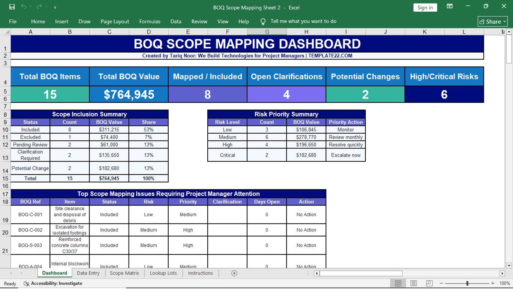Click the Potential Change status cell
Image resolution: width=513 pixels, height=289 pixels.
[30, 168]
